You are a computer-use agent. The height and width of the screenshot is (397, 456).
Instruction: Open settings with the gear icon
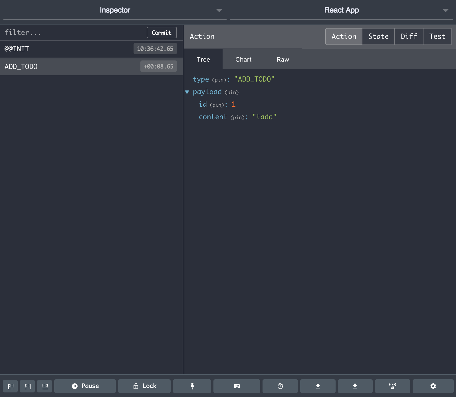pos(433,386)
